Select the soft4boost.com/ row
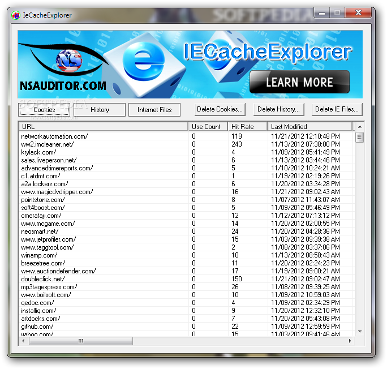This screenshot has width=387, height=369. (x=187, y=208)
